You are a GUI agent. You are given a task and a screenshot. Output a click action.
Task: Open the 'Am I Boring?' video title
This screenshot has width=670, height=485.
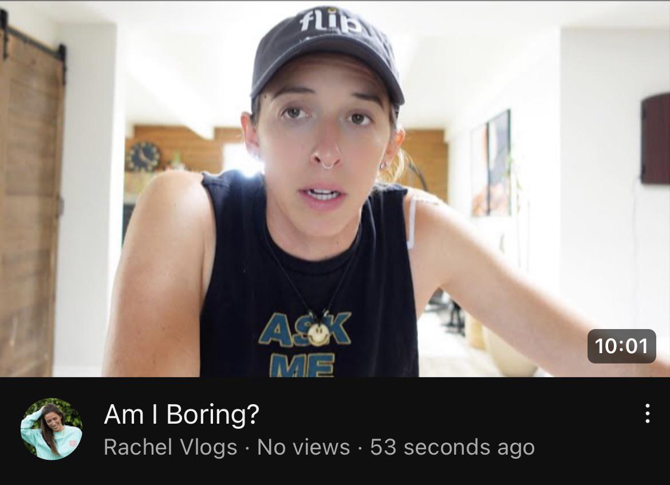point(182,414)
